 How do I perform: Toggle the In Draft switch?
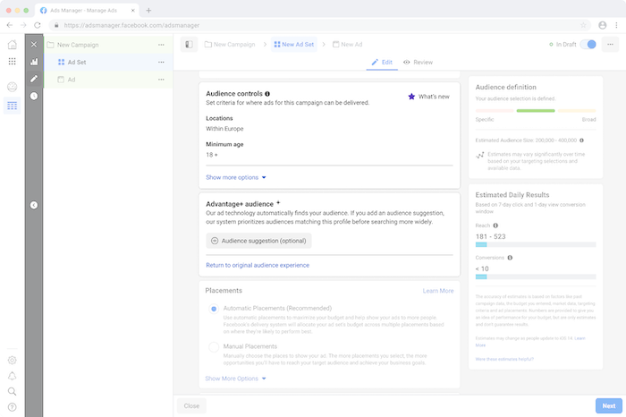click(588, 44)
